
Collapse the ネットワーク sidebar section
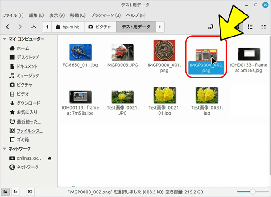[x=5, y=149]
